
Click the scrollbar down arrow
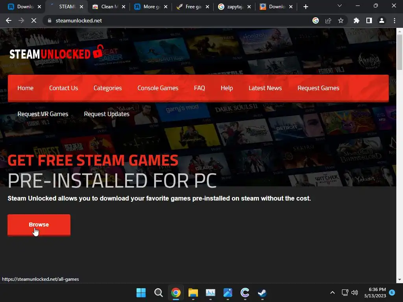[x=399, y=280]
